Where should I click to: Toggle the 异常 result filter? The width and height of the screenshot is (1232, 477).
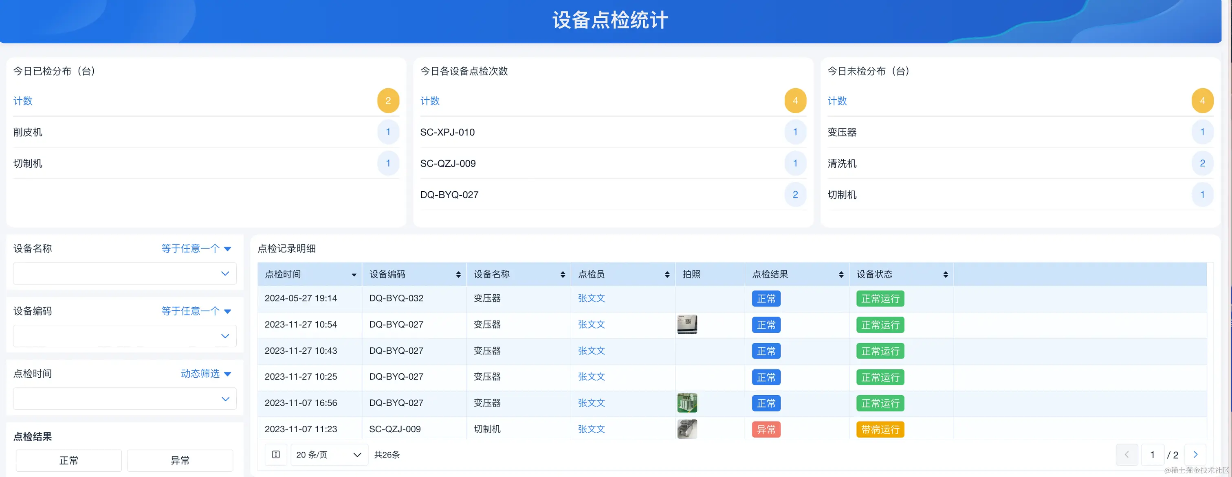tap(180, 460)
